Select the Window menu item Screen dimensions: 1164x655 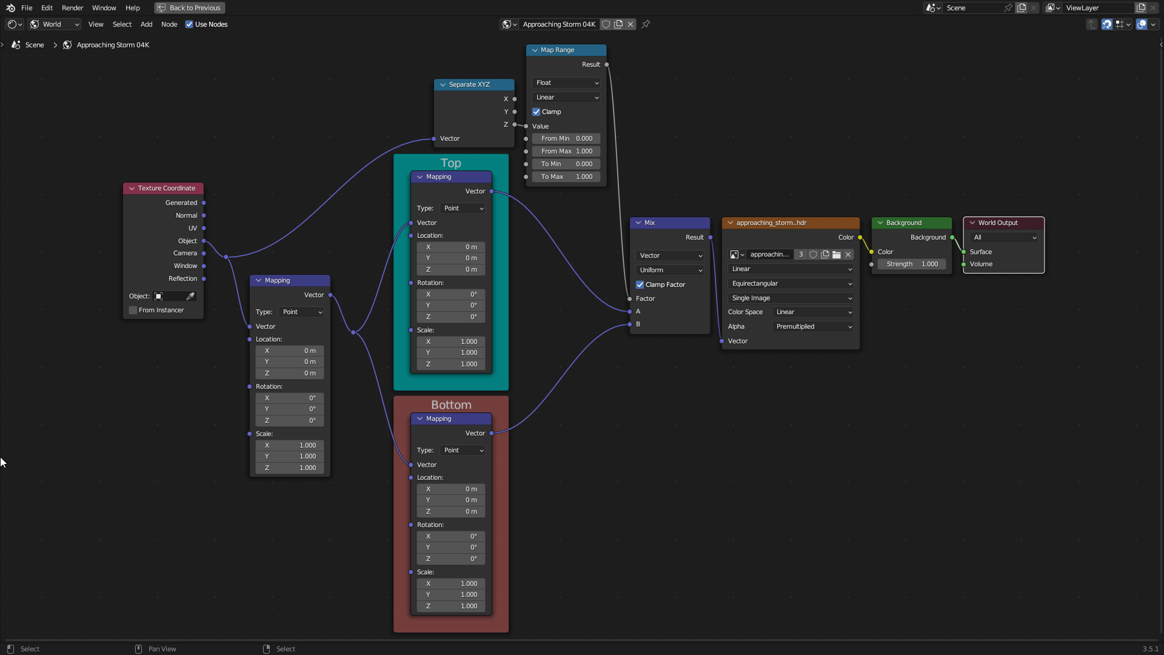point(104,7)
